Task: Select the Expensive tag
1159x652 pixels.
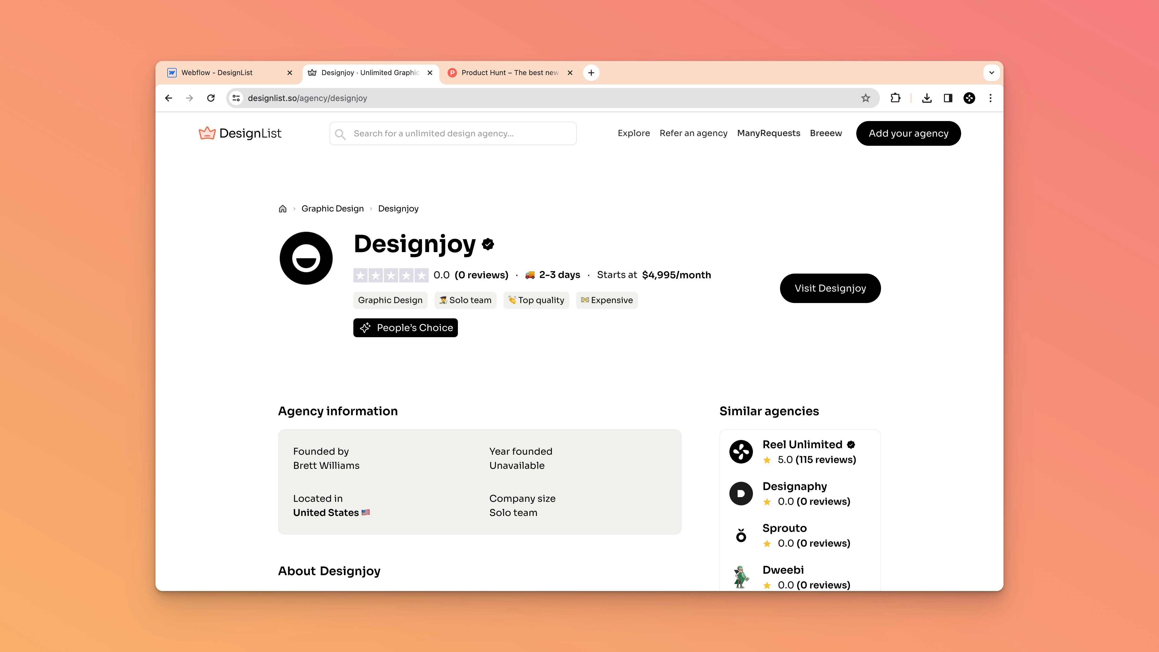Action: coord(607,300)
